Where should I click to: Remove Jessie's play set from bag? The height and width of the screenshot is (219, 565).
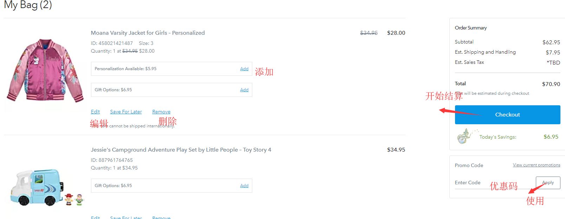(x=161, y=217)
